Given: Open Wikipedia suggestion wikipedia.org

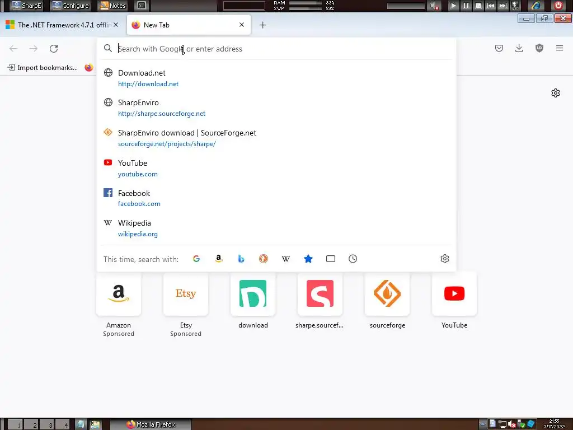Looking at the screenshot, I should pyautogui.click(x=276, y=228).
